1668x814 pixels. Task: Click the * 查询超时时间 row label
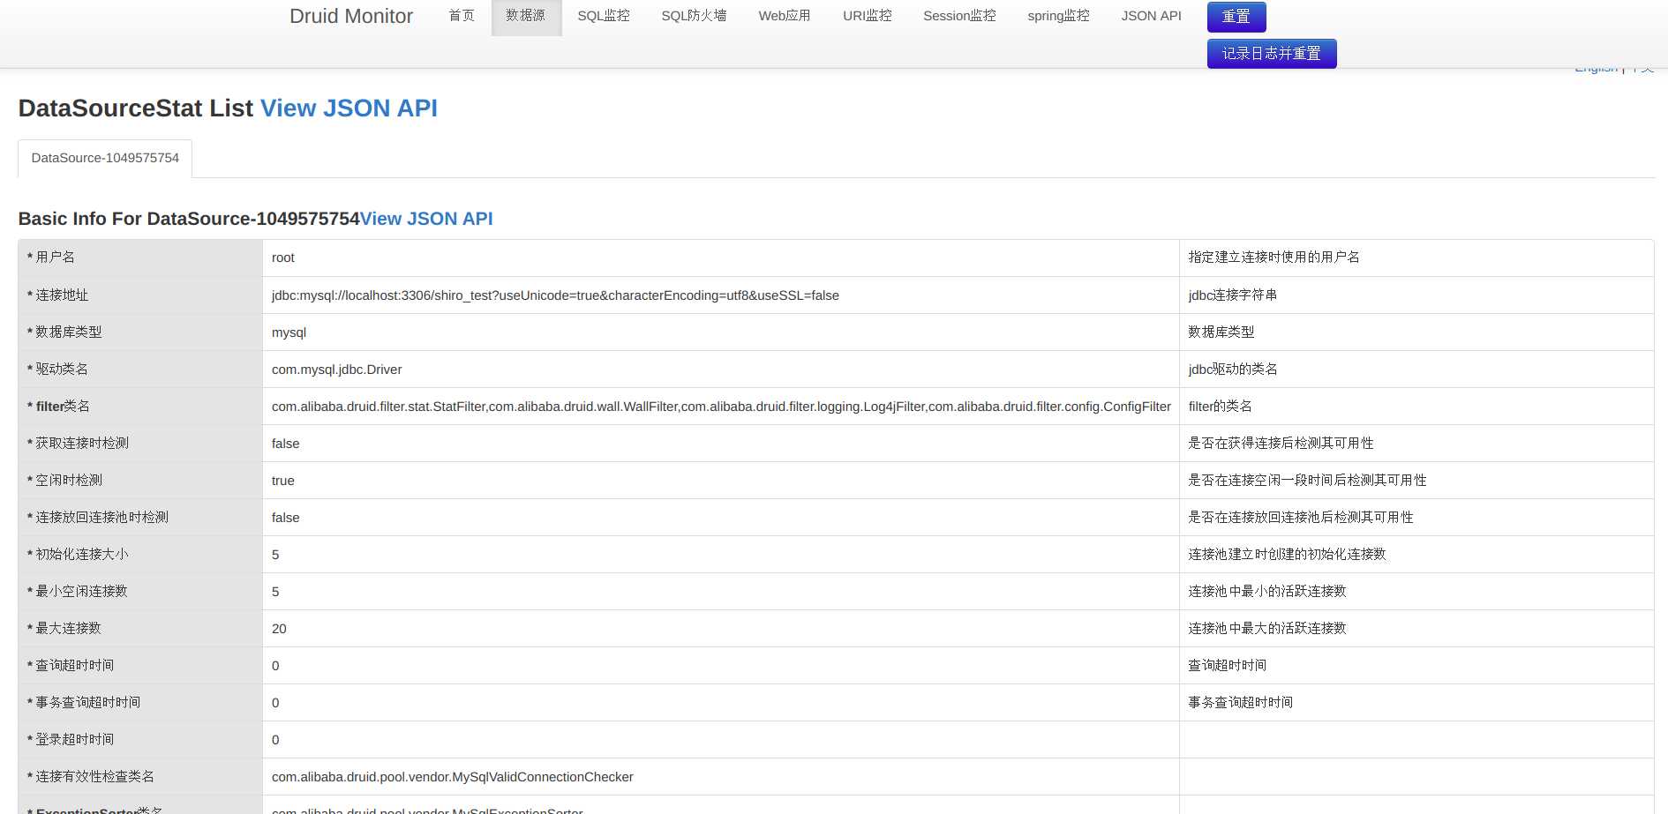point(71,666)
